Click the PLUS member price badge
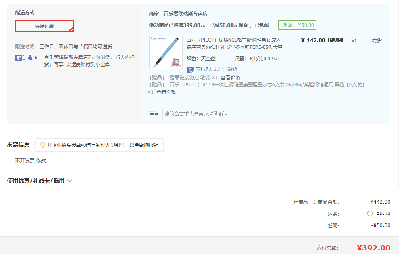Viewport: 400px width, 254px height. click(335, 40)
